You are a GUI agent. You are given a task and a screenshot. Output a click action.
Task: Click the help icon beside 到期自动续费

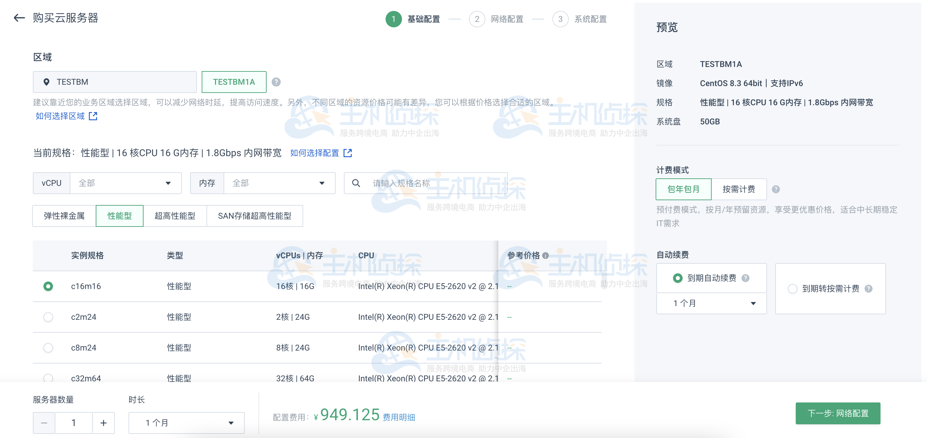pyautogui.click(x=746, y=278)
